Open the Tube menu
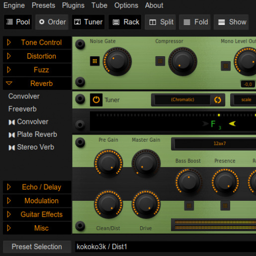Image resolution: width=256 pixels, height=256 pixels. click(99, 5)
